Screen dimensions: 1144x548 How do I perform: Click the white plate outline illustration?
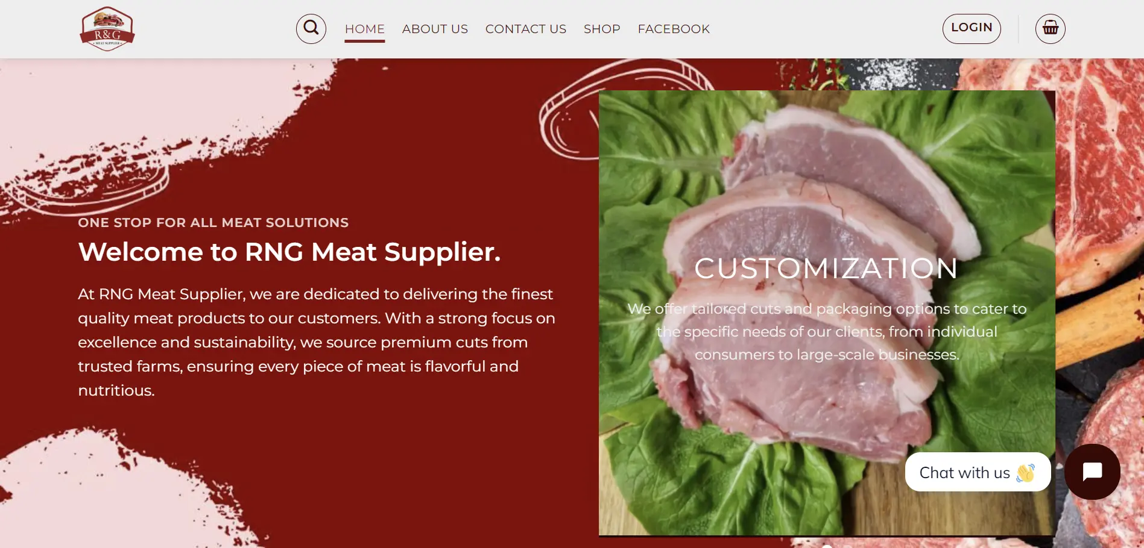(x=603, y=108)
